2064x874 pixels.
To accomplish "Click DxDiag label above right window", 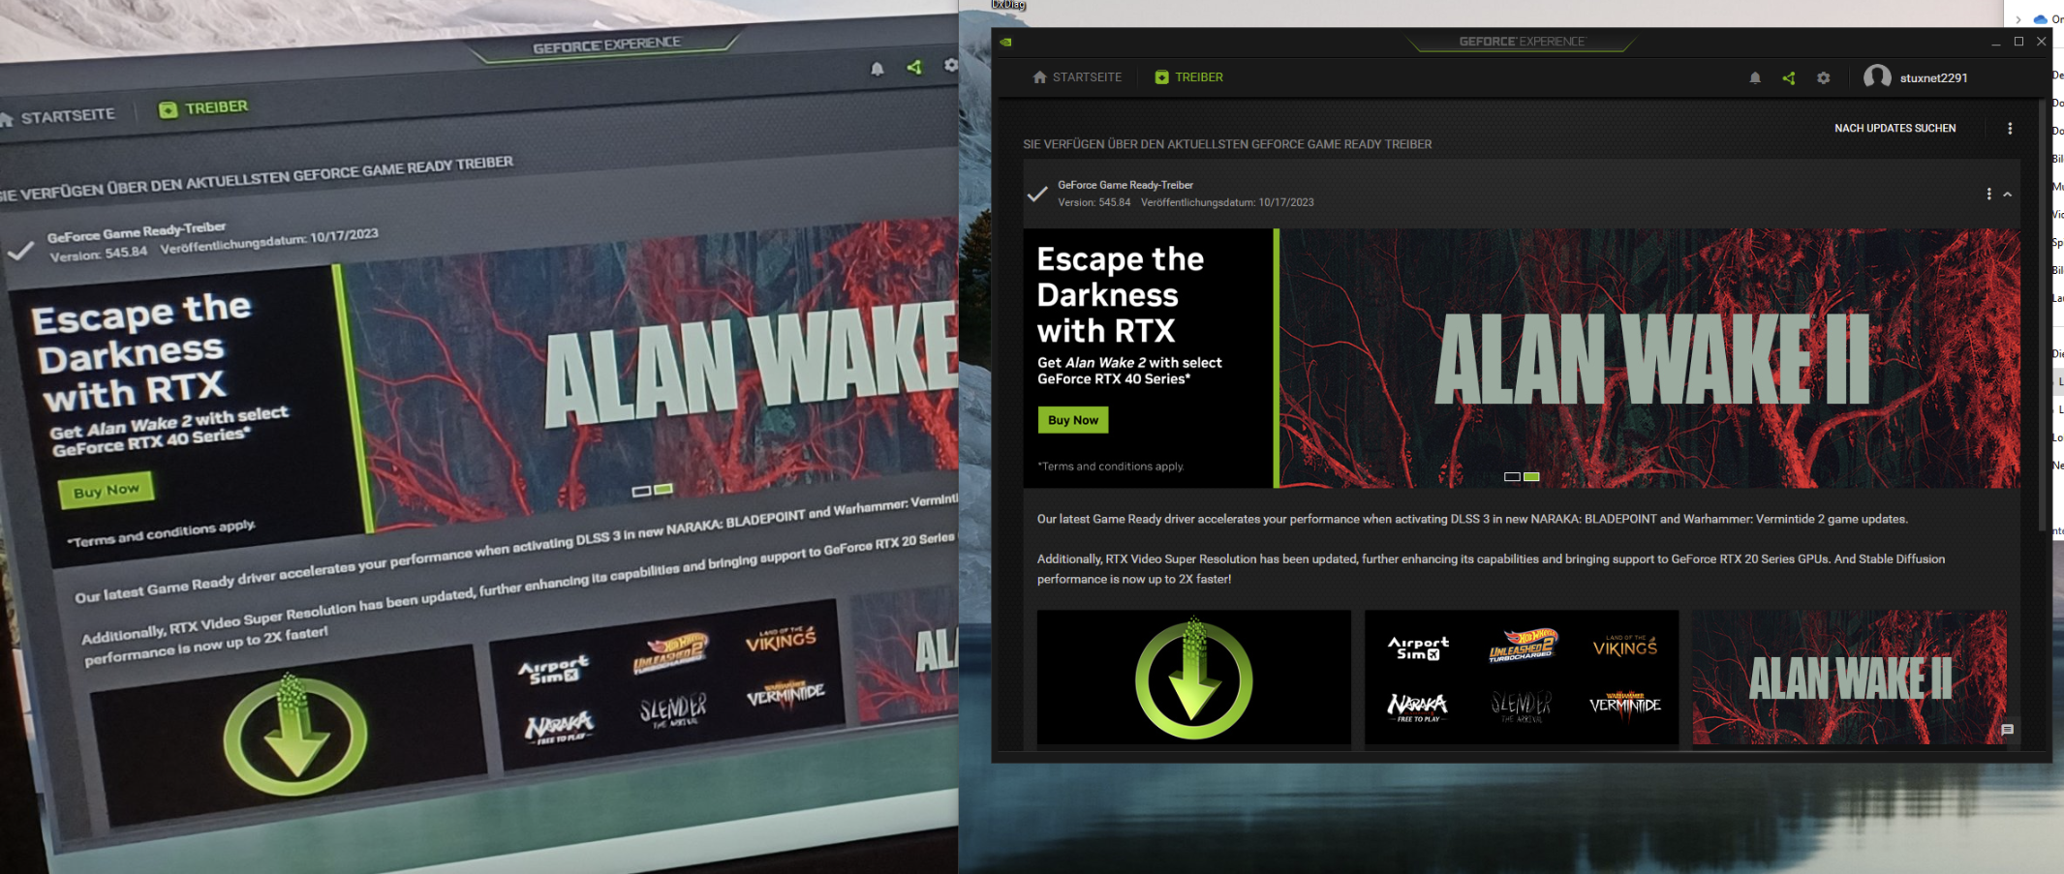I will [1008, 5].
